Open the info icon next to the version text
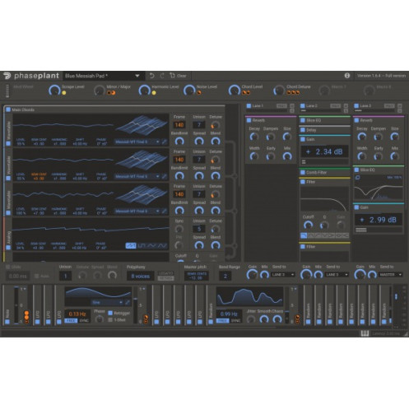This screenshot has width=409, height=409. (x=347, y=76)
